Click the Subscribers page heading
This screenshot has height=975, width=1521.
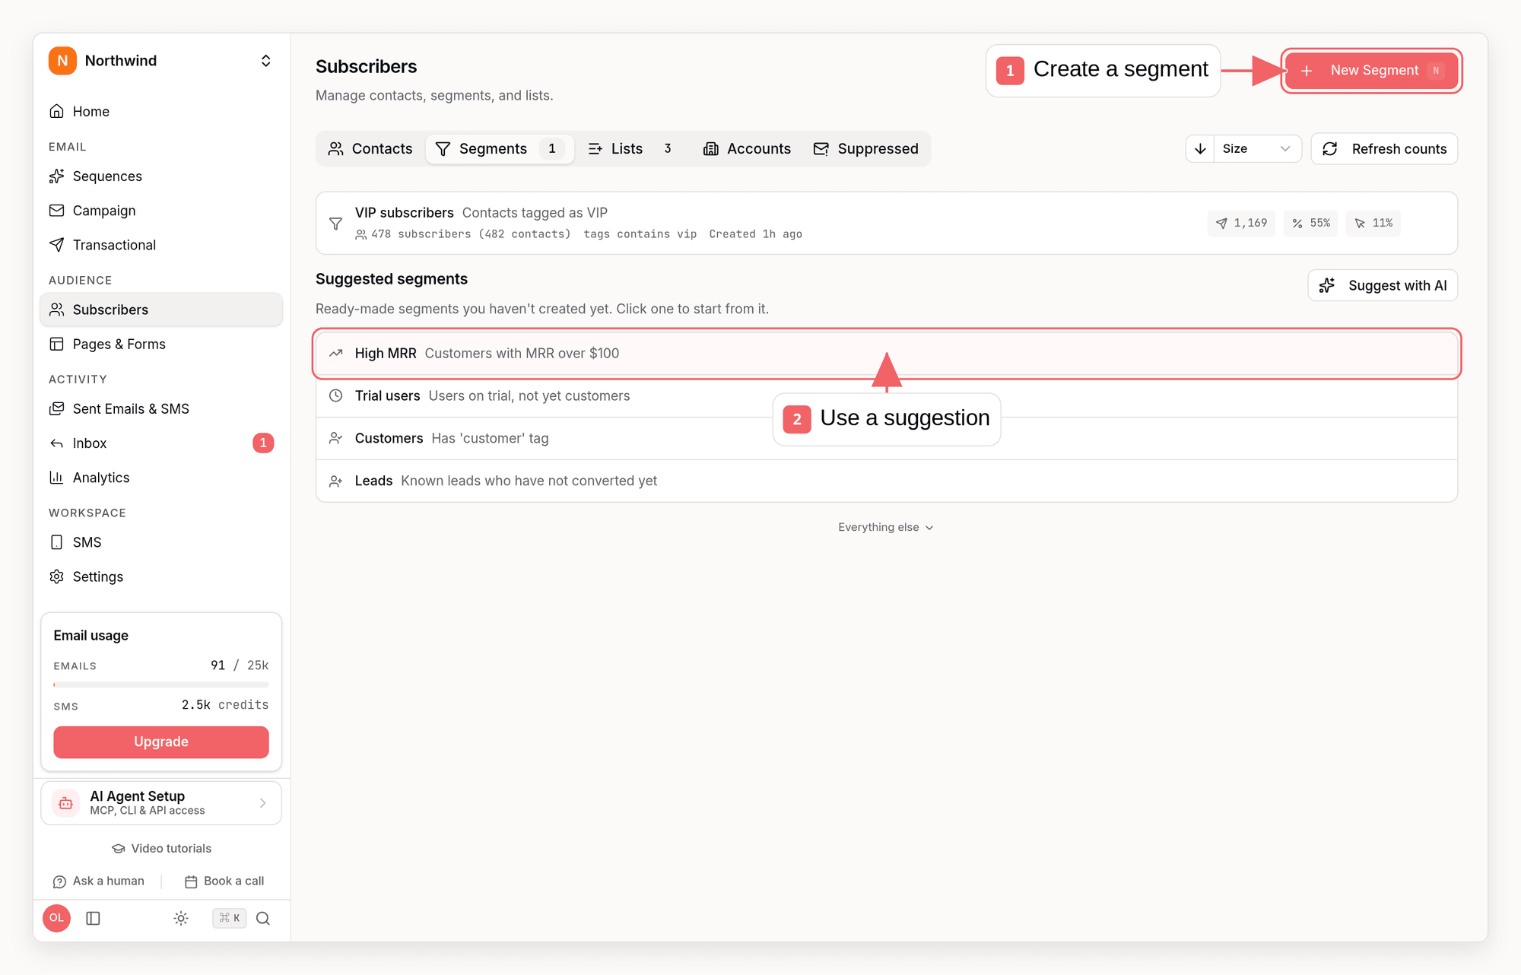tap(367, 67)
